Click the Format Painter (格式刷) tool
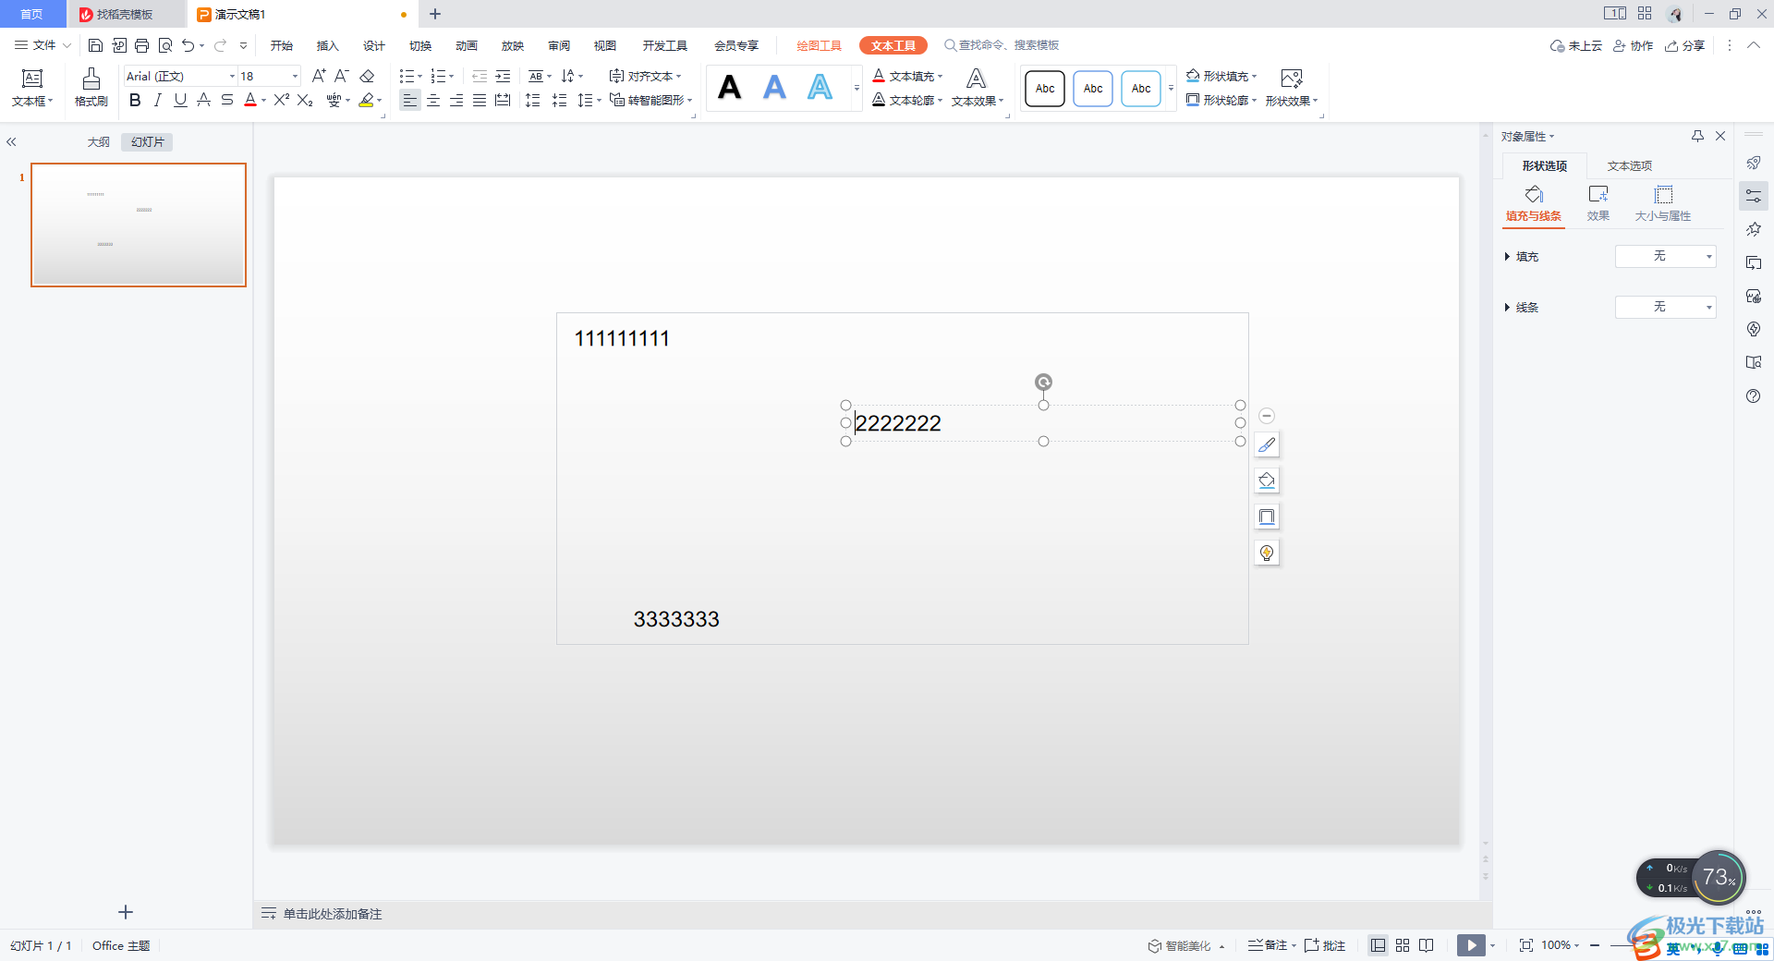Image resolution: width=1774 pixels, height=961 pixels. point(91,88)
